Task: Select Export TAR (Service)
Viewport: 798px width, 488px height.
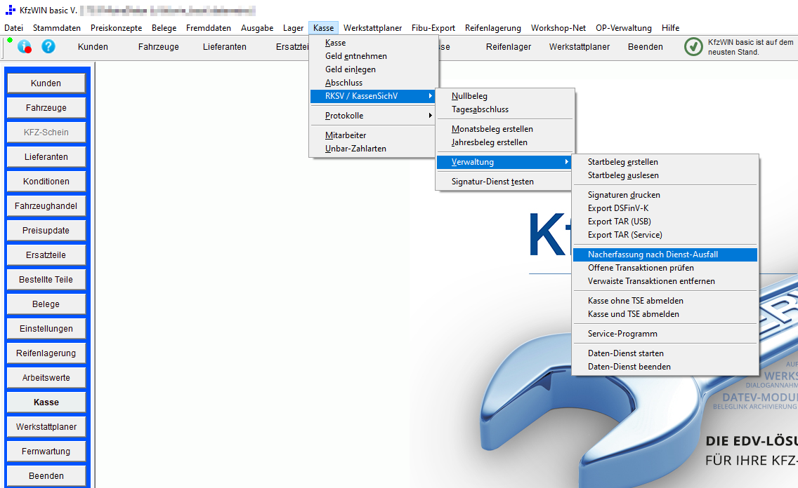Action: coord(665,235)
